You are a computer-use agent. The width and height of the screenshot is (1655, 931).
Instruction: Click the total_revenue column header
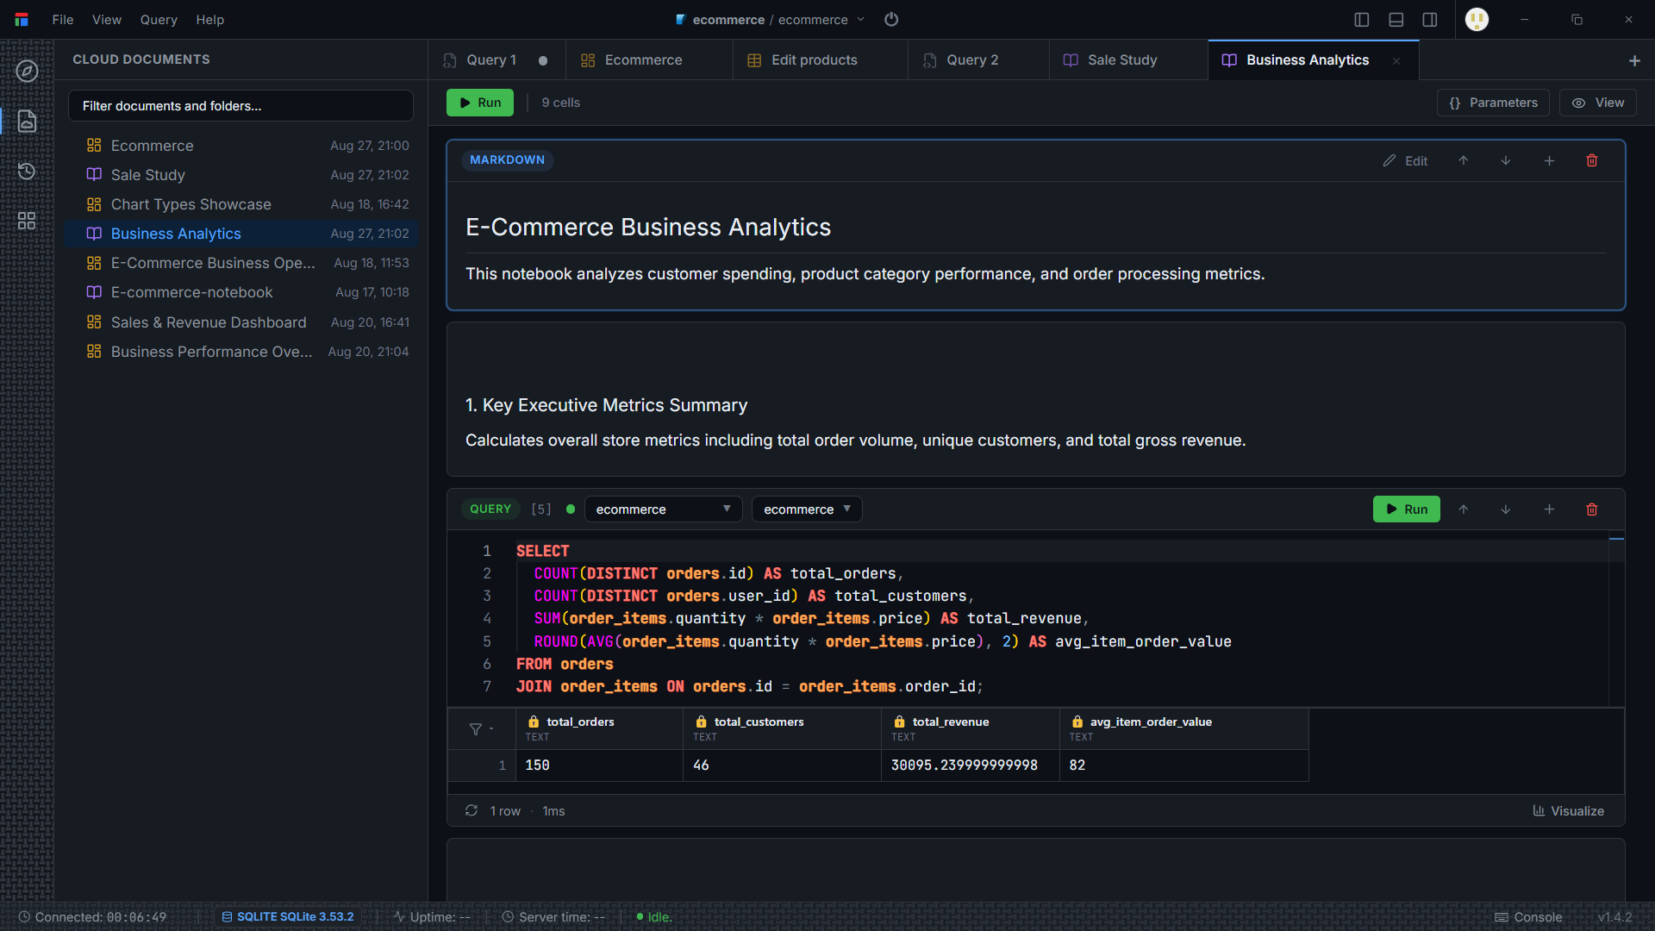pyautogui.click(x=970, y=728)
